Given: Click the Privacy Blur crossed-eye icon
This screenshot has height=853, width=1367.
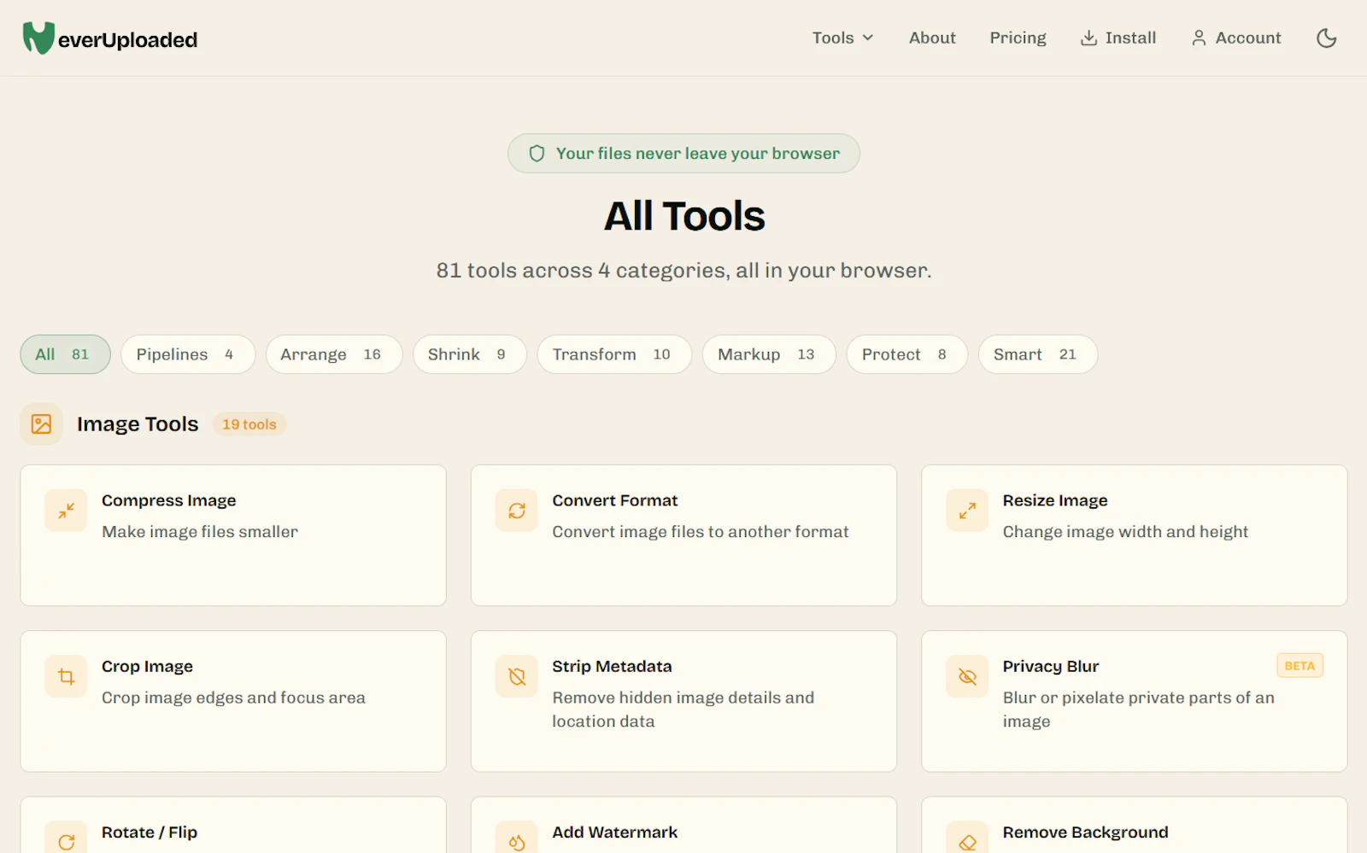Looking at the screenshot, I should [x=967, y=677].
